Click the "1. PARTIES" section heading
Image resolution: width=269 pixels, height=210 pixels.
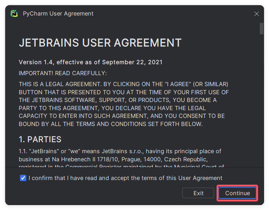(x=40, y=139)
